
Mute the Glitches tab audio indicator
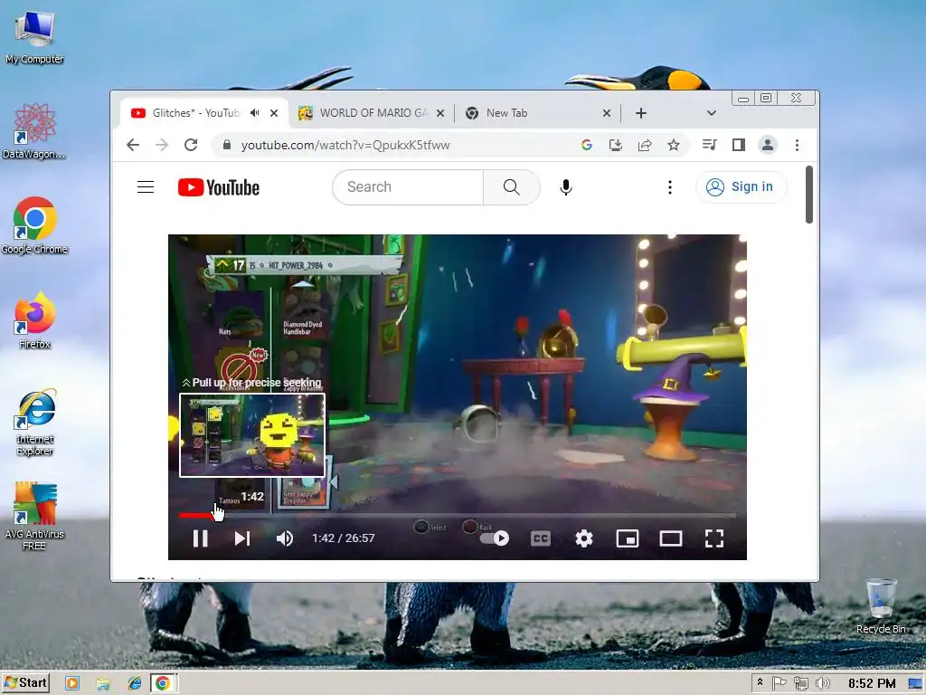pos(254,113)
